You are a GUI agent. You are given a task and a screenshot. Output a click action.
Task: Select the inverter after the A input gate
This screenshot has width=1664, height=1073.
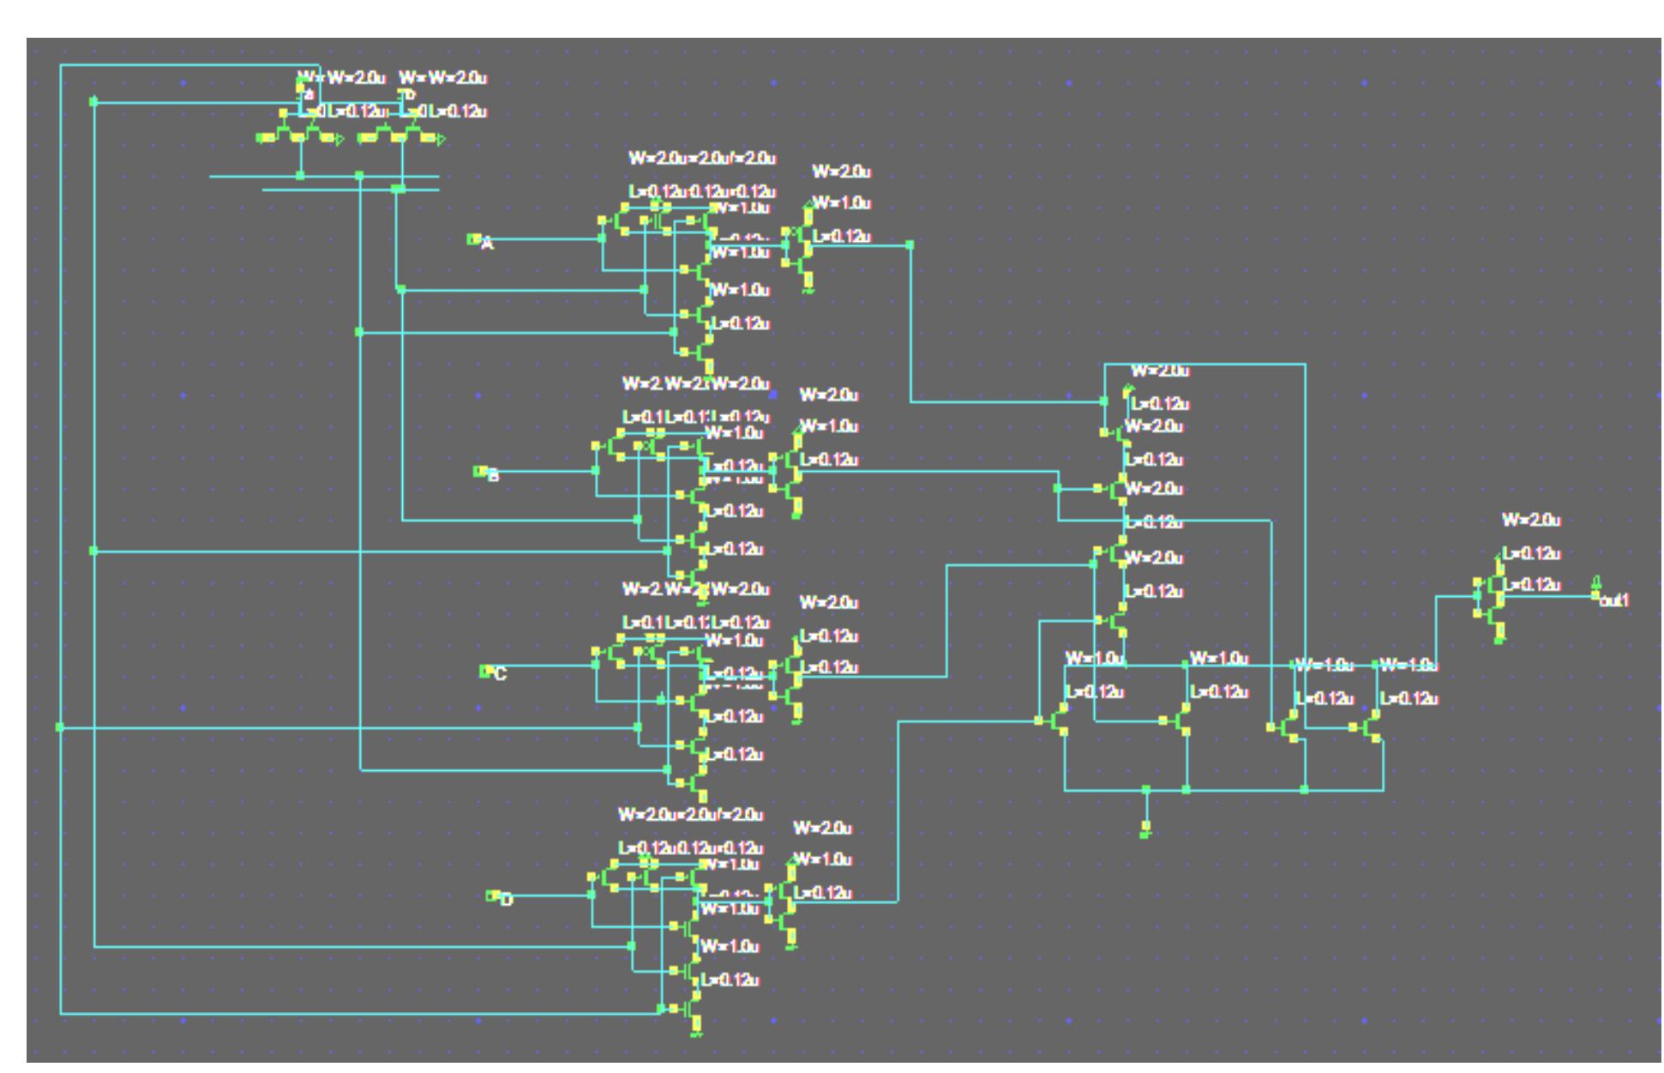[x=799, y=246]
